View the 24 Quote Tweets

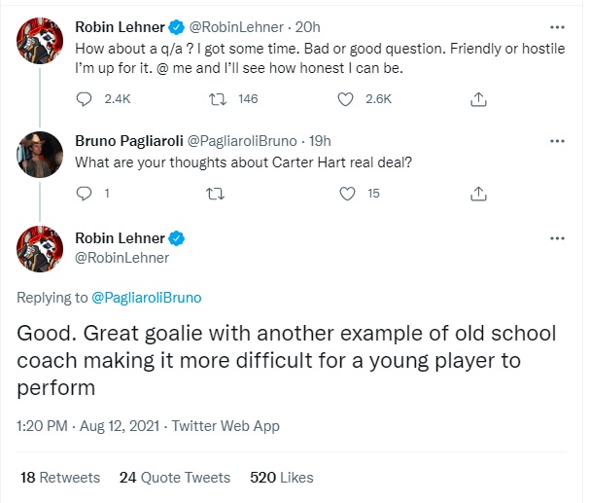[x=175, y=478]
